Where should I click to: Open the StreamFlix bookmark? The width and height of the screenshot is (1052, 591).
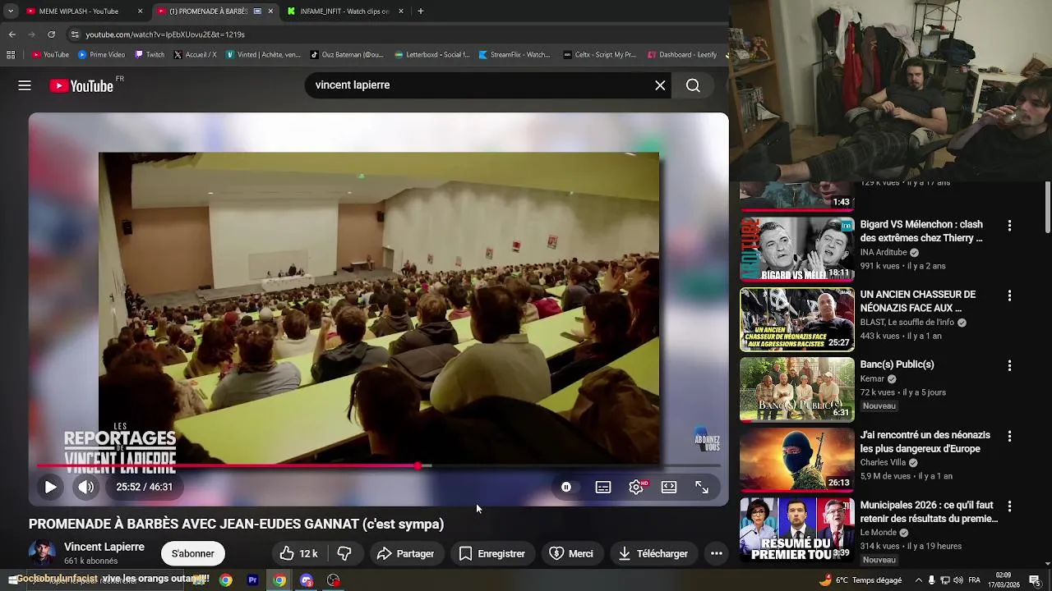[514, 55]
